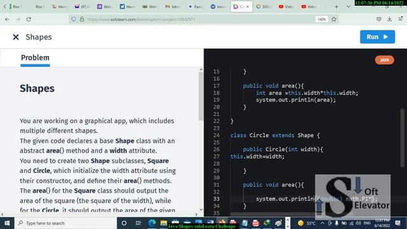Open the Pocket save icon
Screen dimensions: 407x229
pos(379,19)
